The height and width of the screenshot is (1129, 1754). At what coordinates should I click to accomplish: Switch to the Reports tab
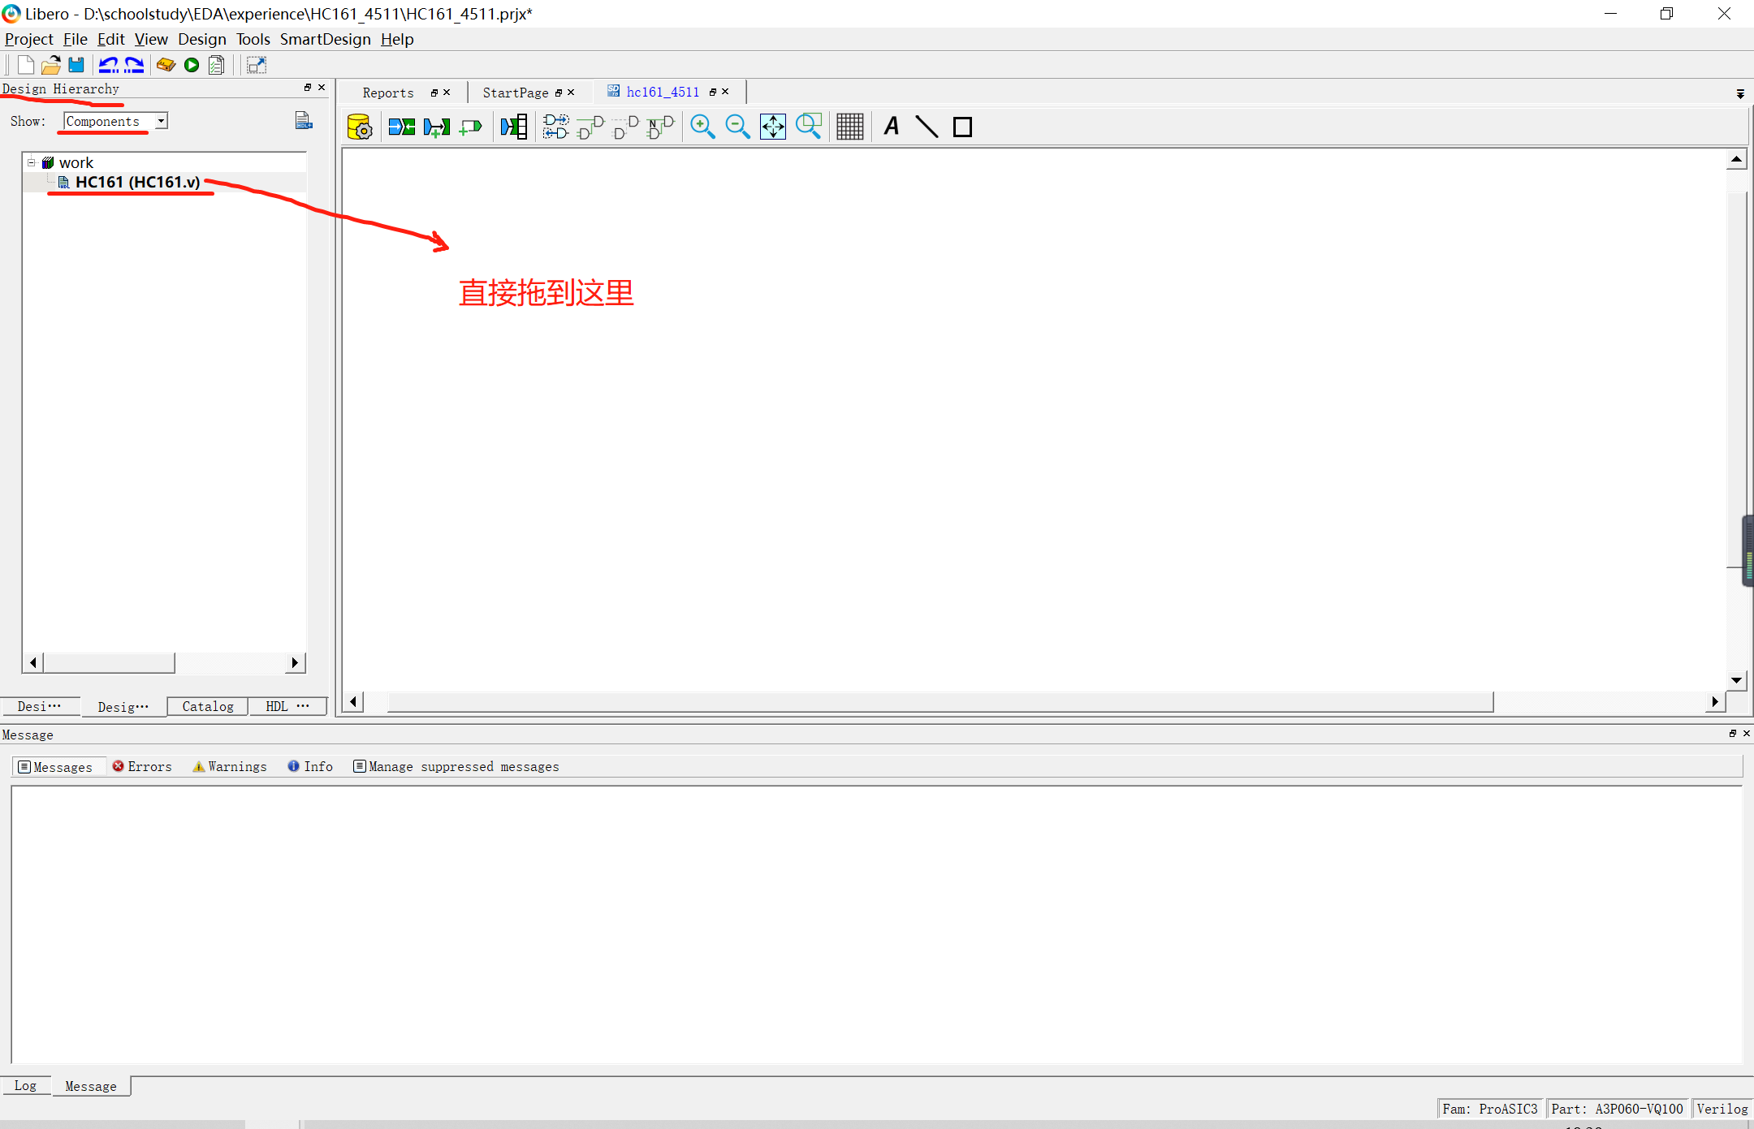(x=388, y=93)
